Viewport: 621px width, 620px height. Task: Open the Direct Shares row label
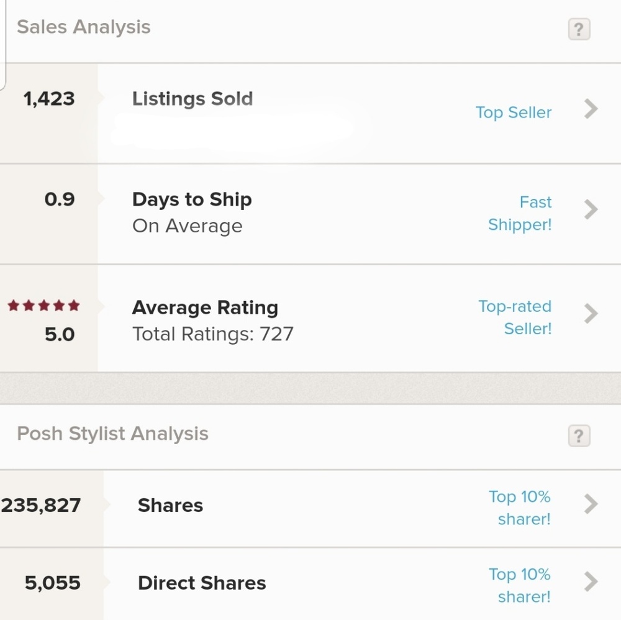tap(202, 583)
